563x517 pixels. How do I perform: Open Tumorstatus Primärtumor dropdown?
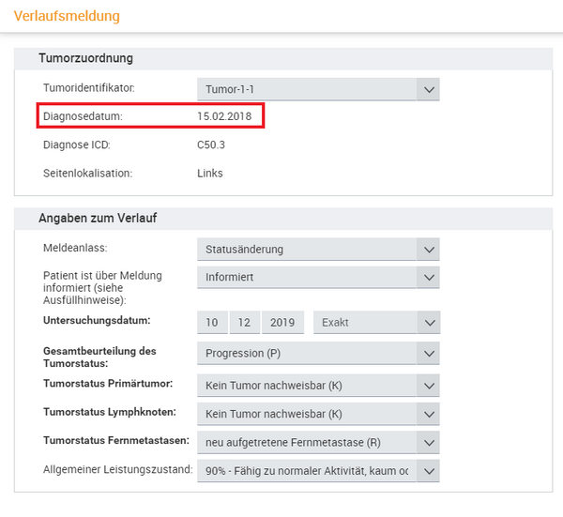point(318,385)
